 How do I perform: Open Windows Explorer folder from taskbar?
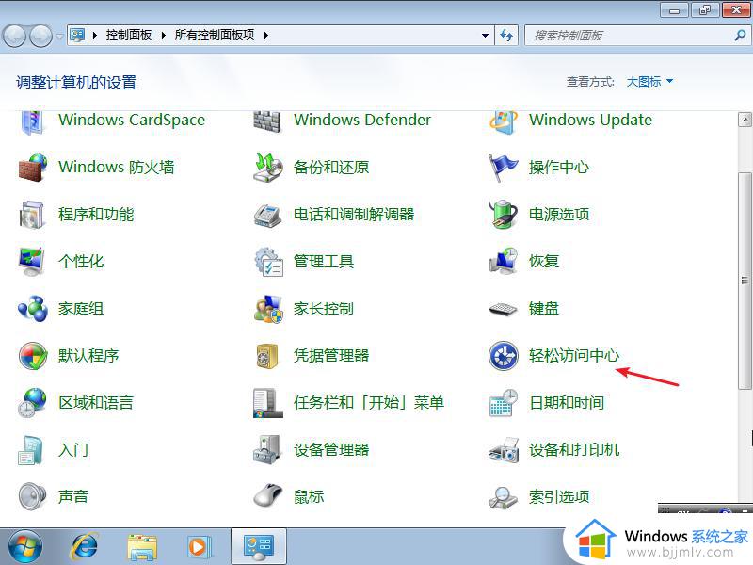[142, 547]
